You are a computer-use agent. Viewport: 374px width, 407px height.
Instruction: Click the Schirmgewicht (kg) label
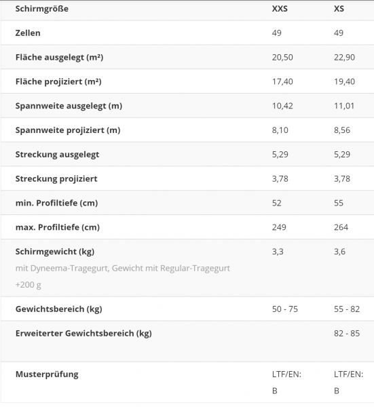55,252
